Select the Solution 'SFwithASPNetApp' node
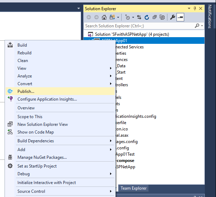Screen dimensions: 216x197 click(132, 34)
